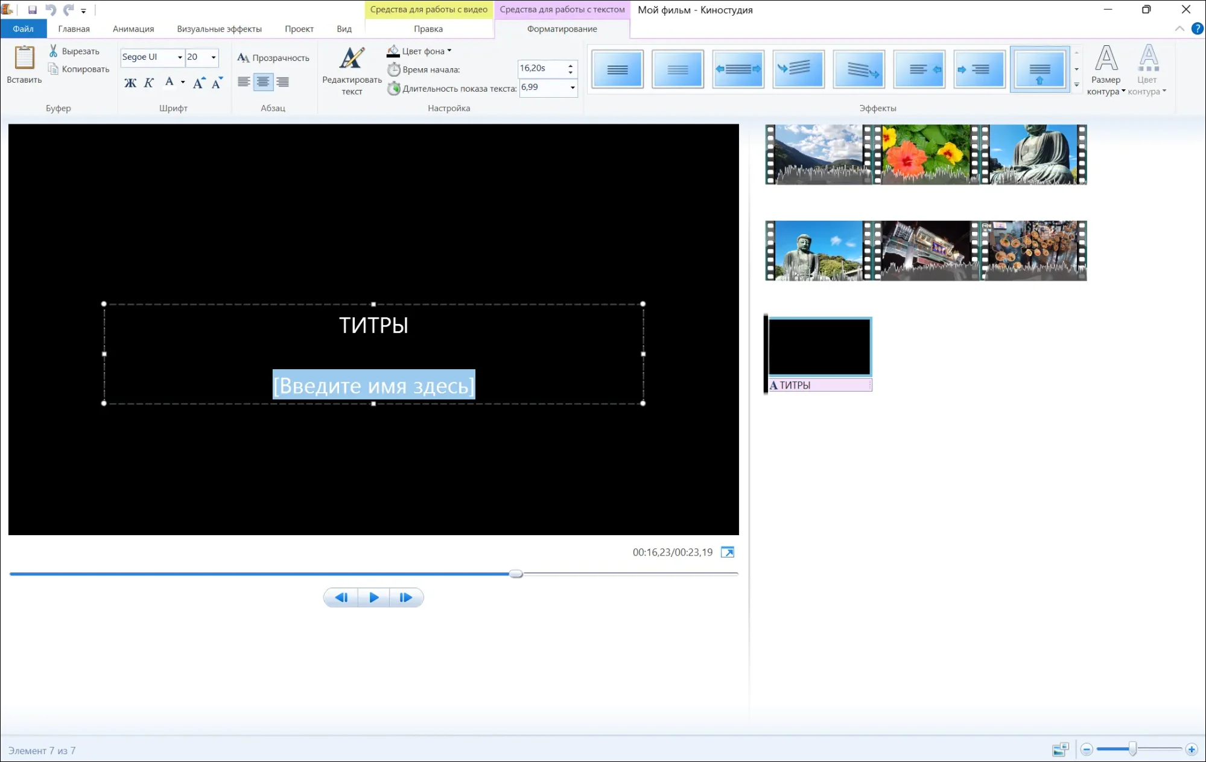Select the Buddha statue blue-sky clip
The height and width of the screenshot is (762, 1206).
pos(819,250)
